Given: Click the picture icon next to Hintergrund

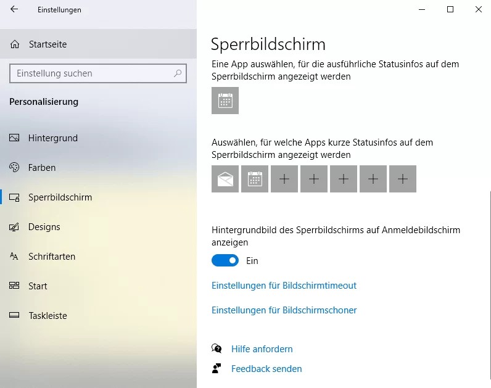Looking at the screenshot, I should click(14, 138).
